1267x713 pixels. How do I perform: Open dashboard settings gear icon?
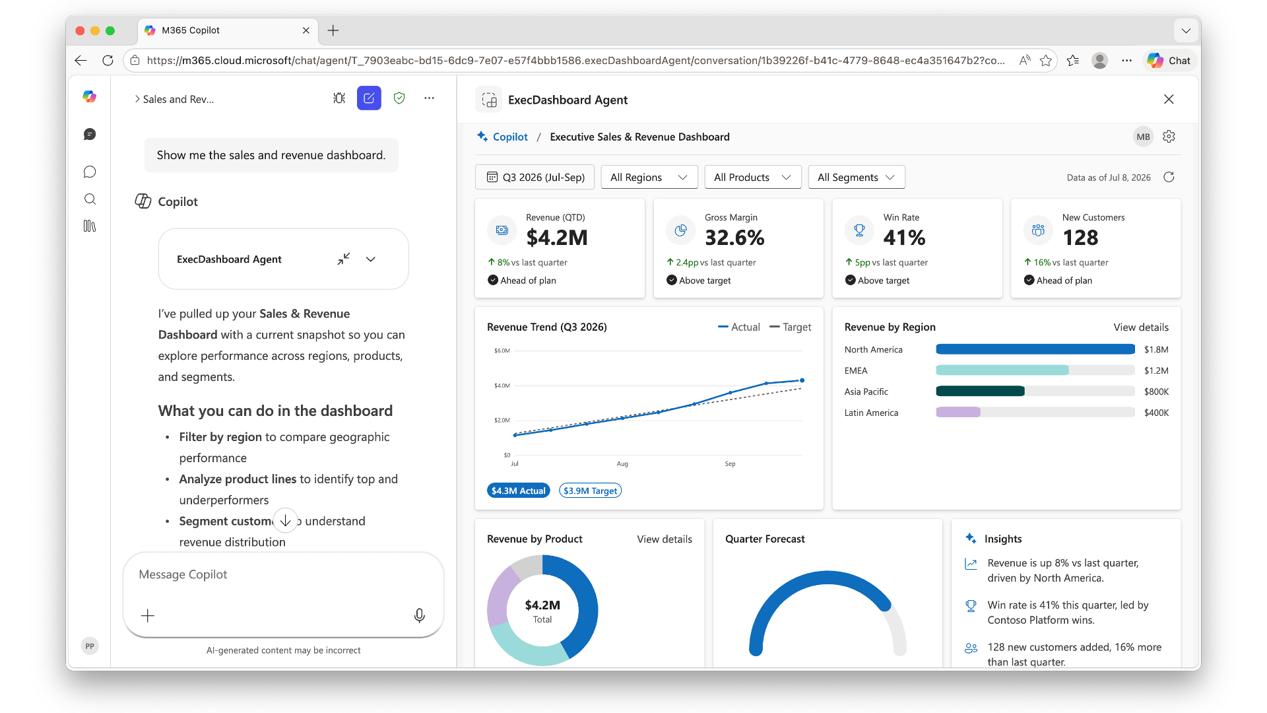coord(1169,137)
